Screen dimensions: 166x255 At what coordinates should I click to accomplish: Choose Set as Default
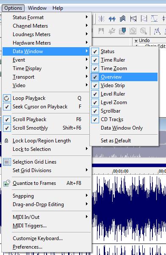pos(124,141)
